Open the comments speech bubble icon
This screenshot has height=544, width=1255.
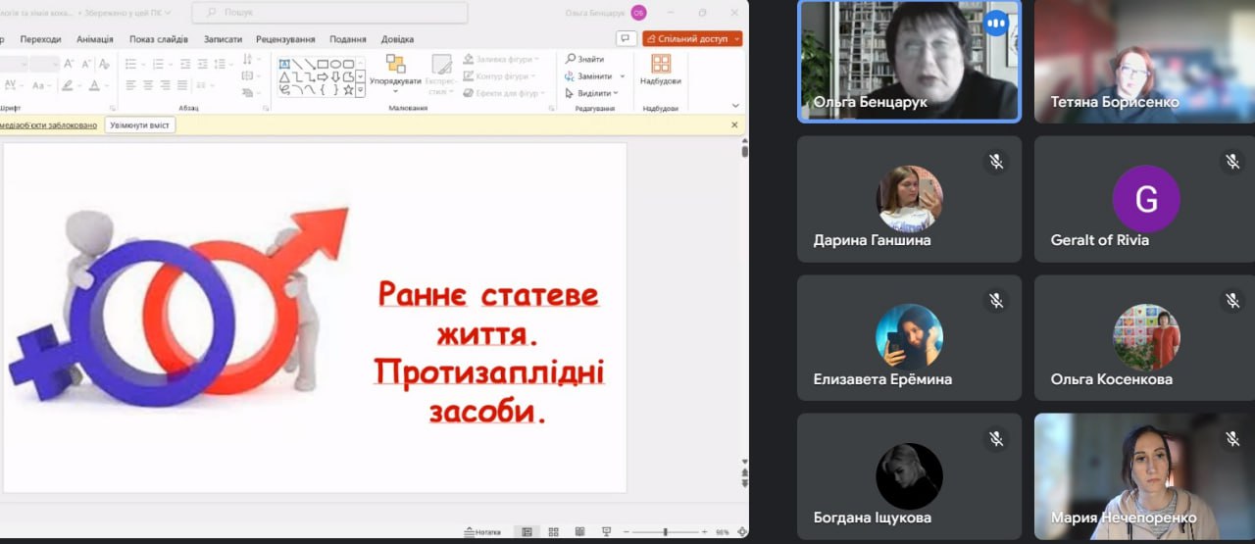tap(627, 39)
